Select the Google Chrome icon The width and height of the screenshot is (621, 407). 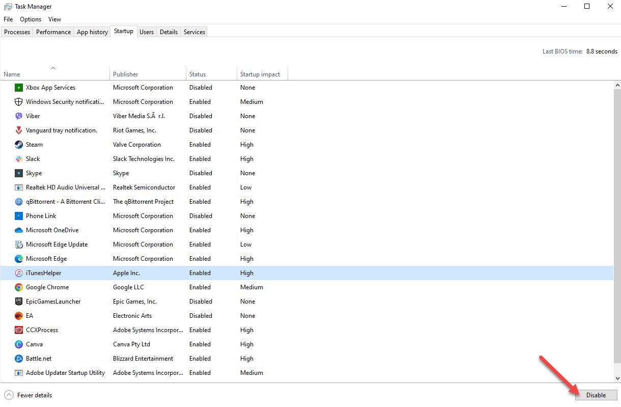(19, 287)
